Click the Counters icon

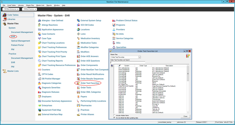[x=39, y=70]
